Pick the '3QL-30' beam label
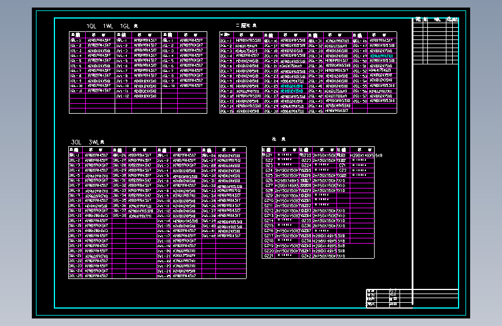502x326 pixels. (119, 176)
